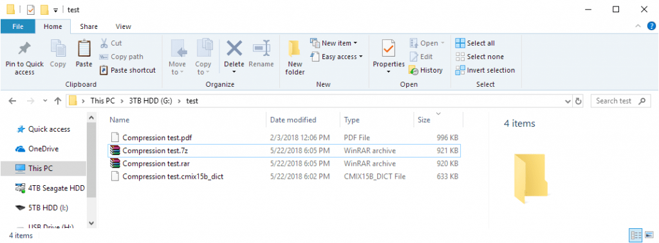Image resolution: width=659 pixels, height=243 pixels.
Task: Click the Open command in ribbon
Action: [x=427, y=43]
